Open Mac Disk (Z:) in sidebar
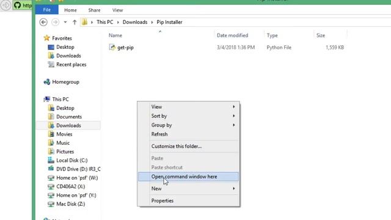Viewport: 391px width, 220px height. [x=71, y=204]
